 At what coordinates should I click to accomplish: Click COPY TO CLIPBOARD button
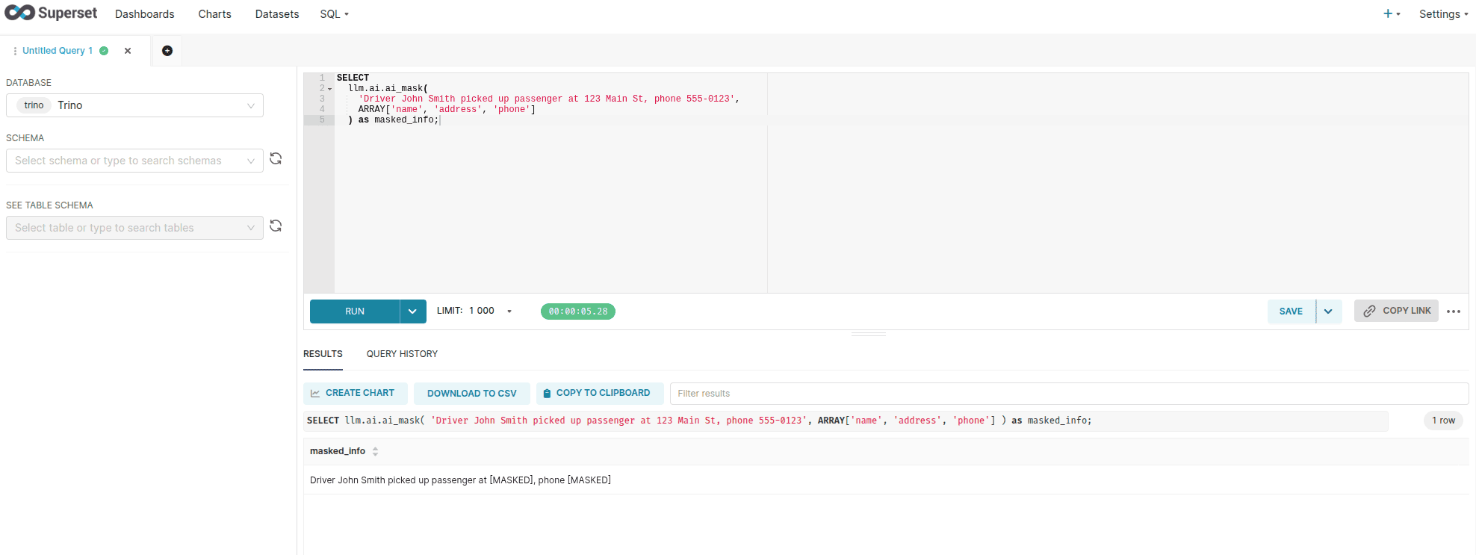(x=600, y=393)
